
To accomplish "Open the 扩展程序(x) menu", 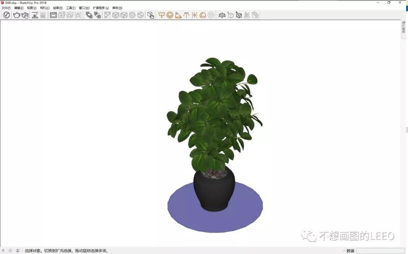I will point(101,8).
